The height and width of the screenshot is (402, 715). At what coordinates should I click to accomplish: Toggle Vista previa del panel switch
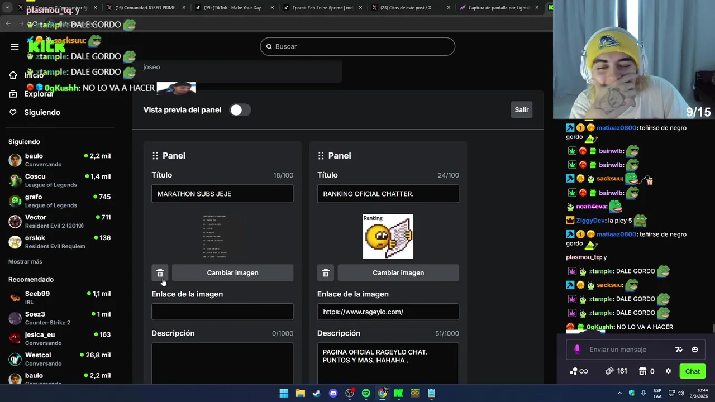[x=240, y=110]
